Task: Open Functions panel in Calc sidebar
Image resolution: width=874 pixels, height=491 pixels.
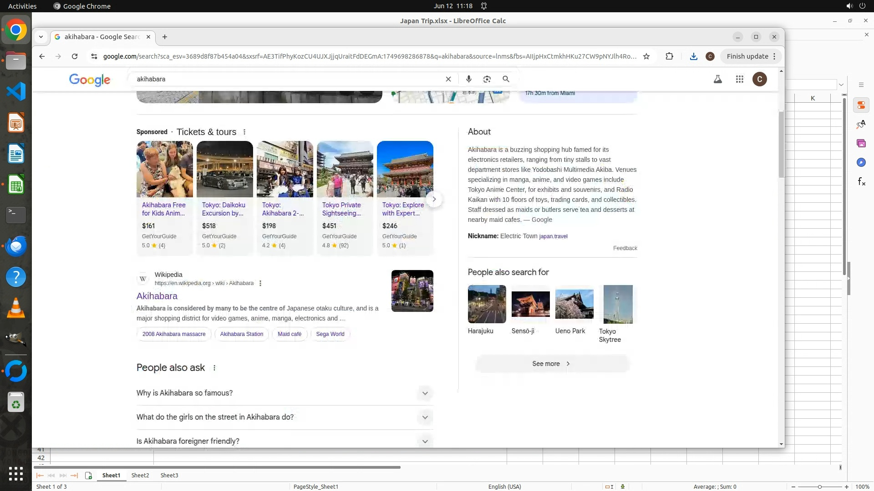Action: pyautogui.click(x=861, y=182)
